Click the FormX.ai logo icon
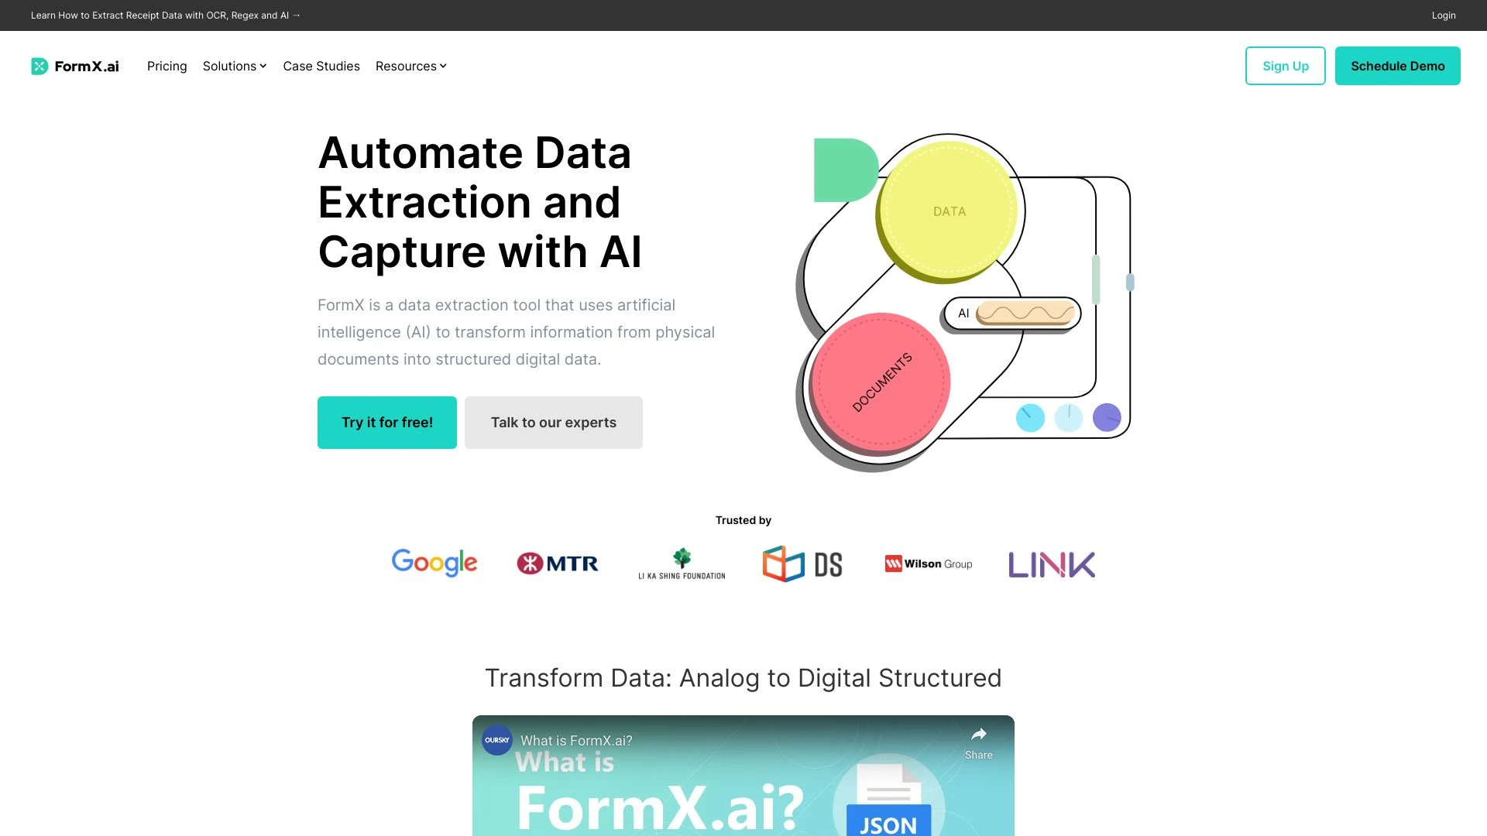The width and height of the screenshot is (1487, 836). click(39, 65)
